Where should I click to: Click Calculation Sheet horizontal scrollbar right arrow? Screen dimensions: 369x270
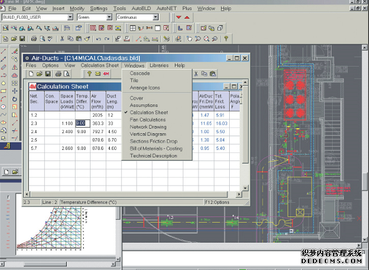(x=239, y=194)
